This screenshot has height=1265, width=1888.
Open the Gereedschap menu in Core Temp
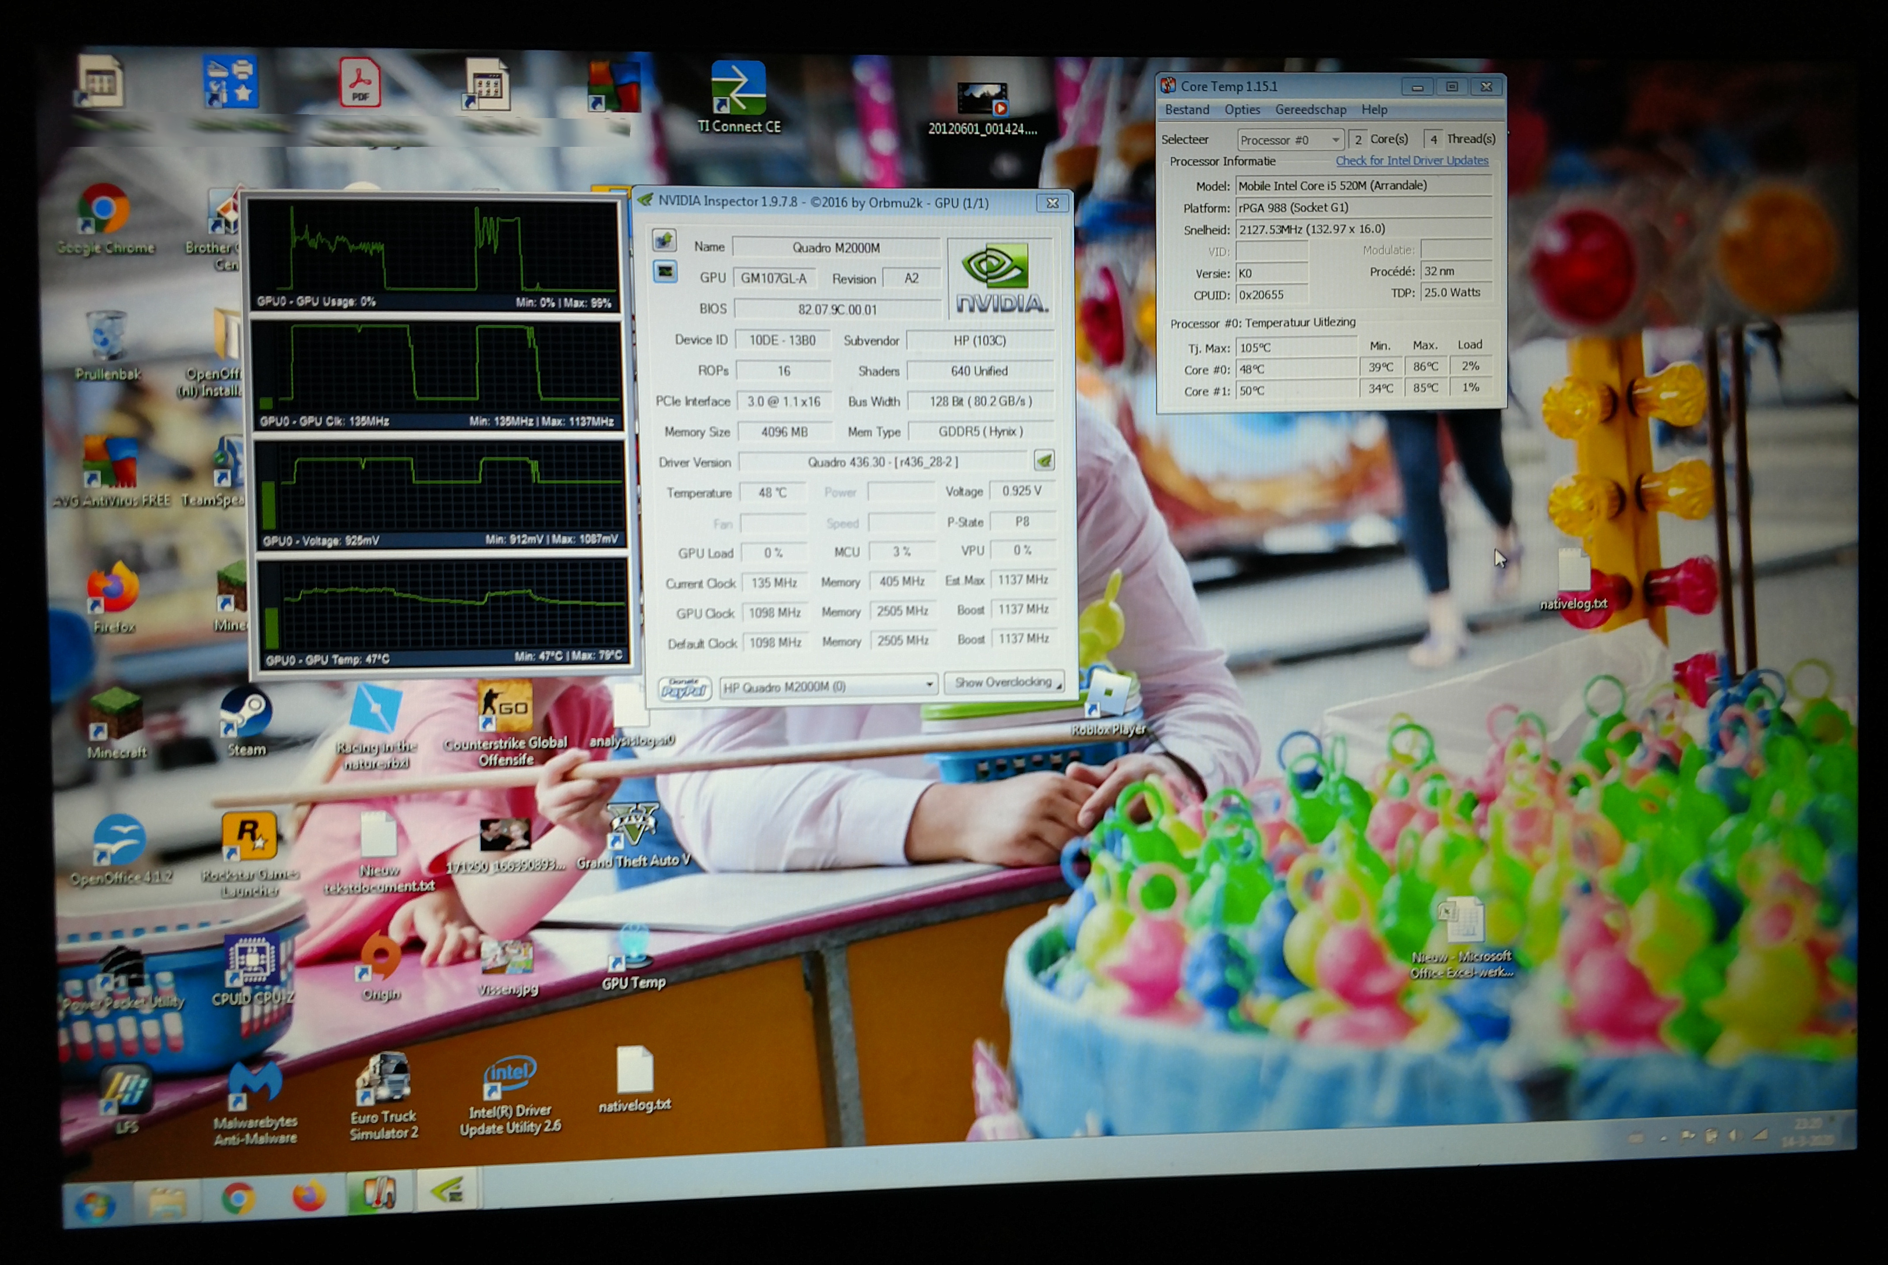pyautogui.click(x=1310, y=110)
